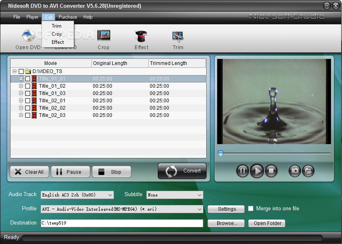Check the Title_02_03 checkbox
The image size is (342, 244).
click(x=28, y=115)
